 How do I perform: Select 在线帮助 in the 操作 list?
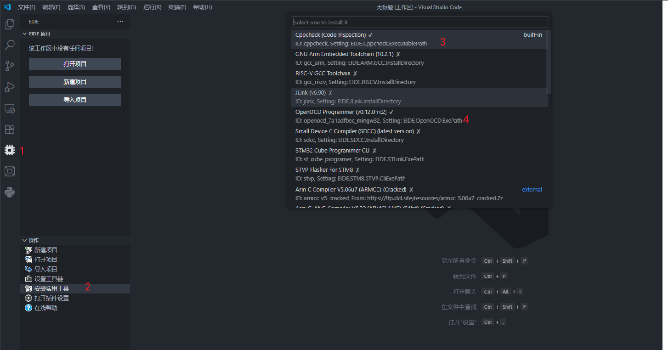[x=75, y=308]
